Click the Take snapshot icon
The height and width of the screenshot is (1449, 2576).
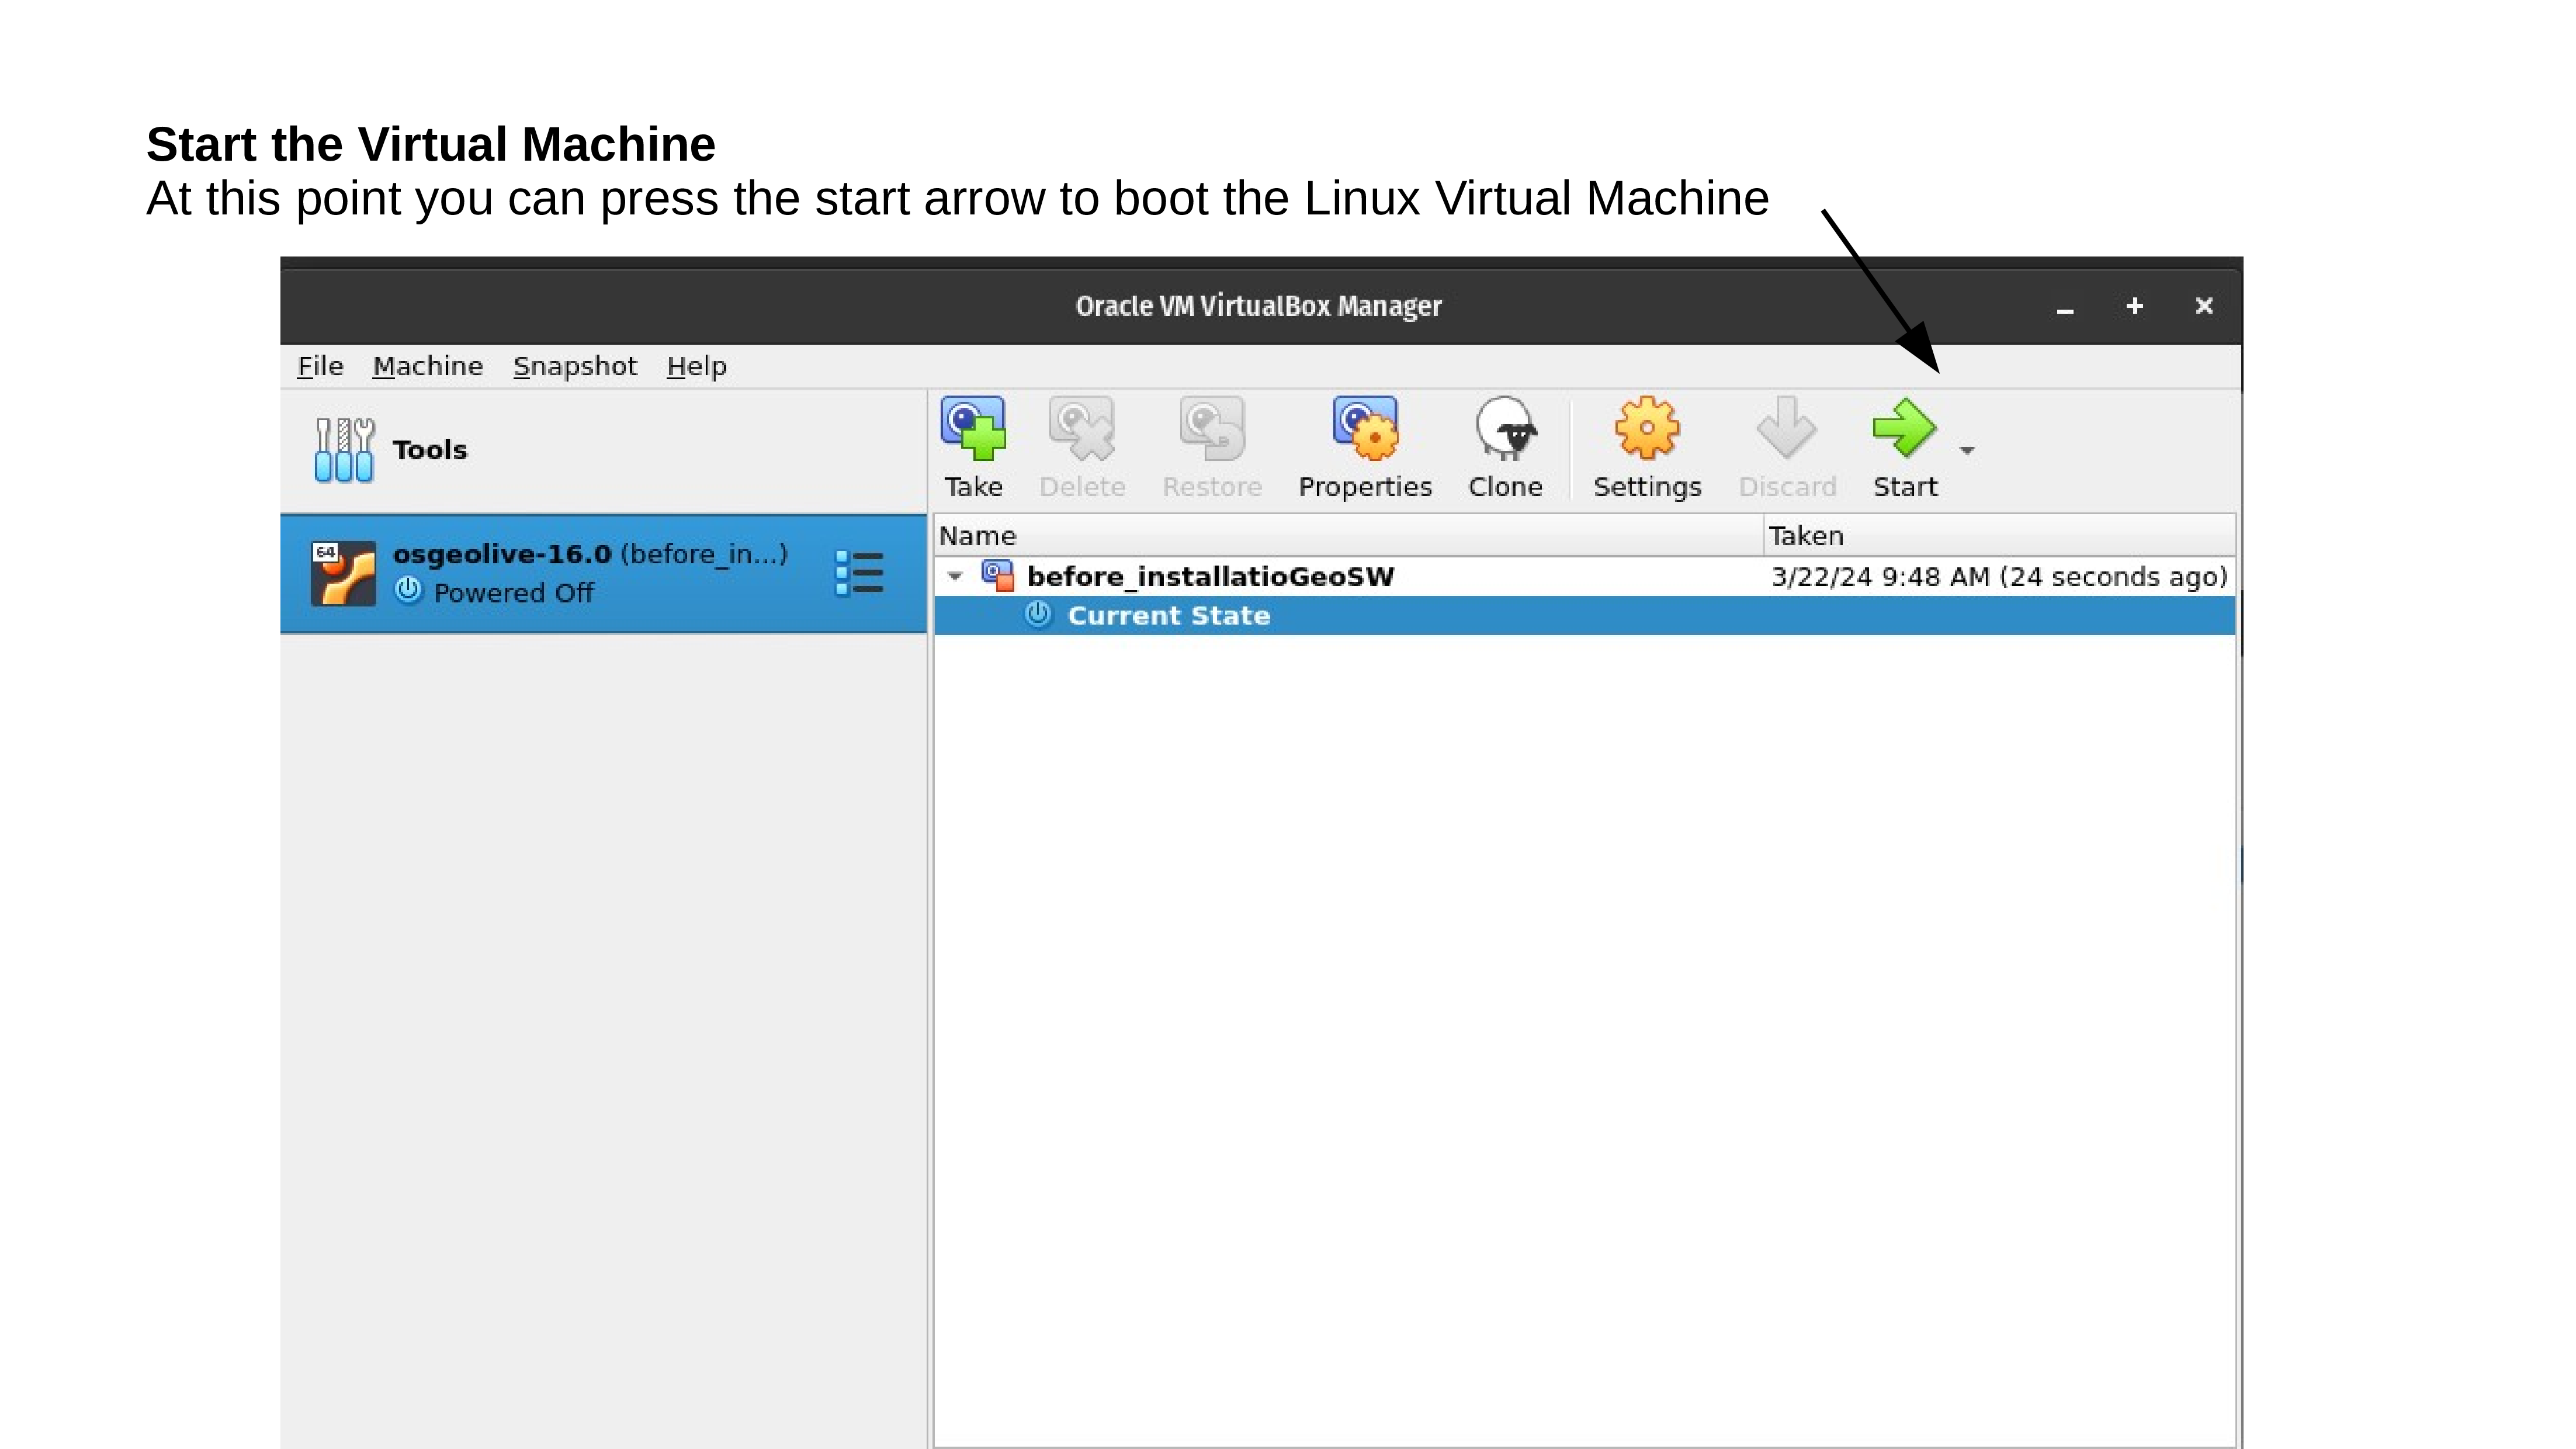[x=973, y=429]
